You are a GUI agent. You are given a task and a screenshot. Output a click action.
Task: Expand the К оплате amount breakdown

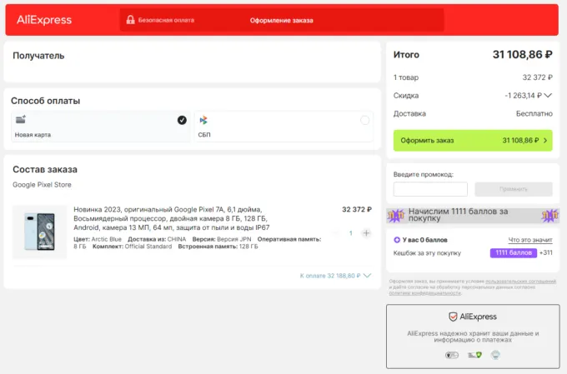(367, 275)
